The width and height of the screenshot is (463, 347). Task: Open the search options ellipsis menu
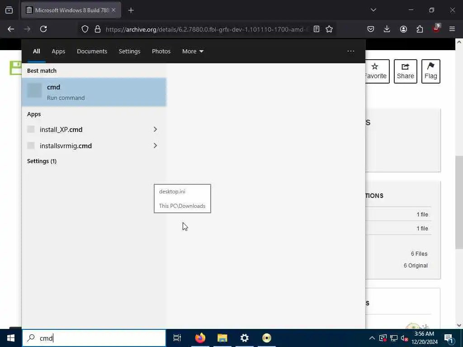[350, 52]
